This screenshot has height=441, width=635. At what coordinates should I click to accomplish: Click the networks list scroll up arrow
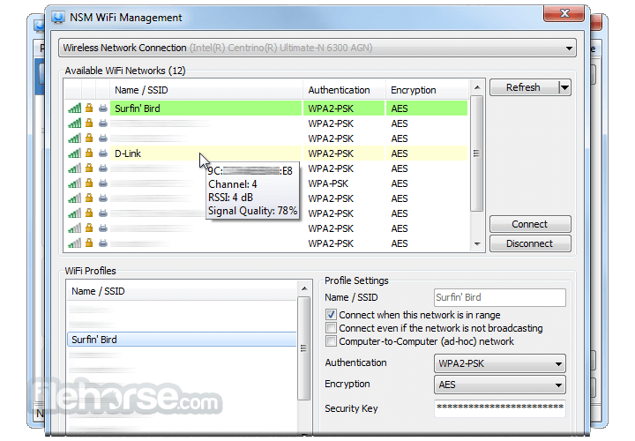[x=477, y=87]
